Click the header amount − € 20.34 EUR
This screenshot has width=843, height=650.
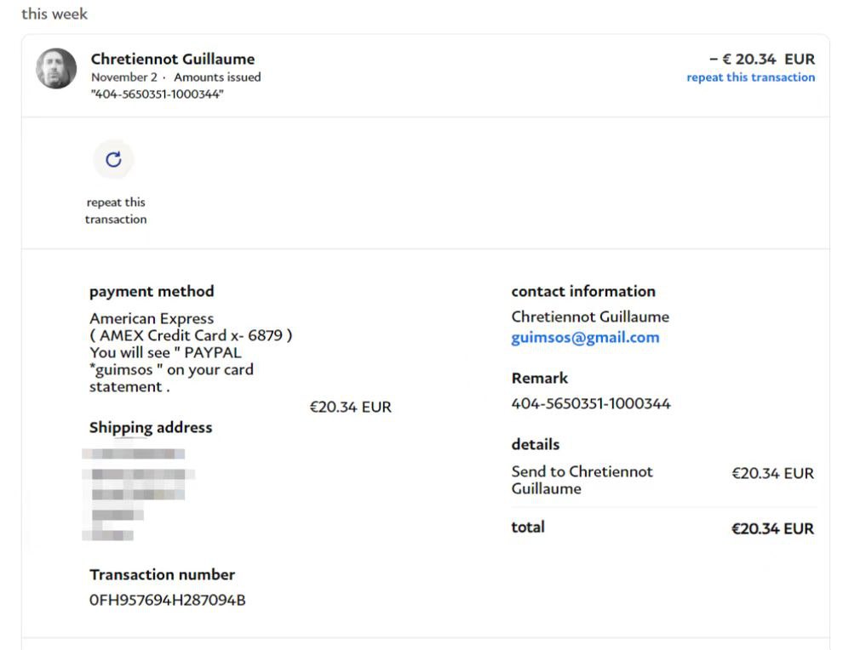tap(761, 59)
